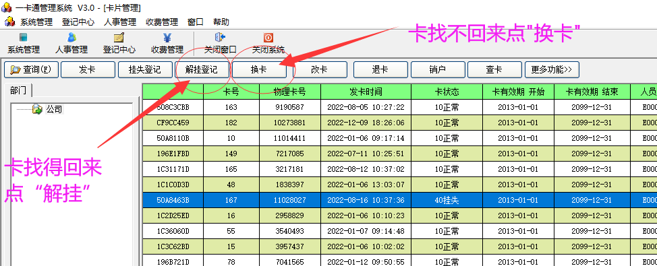Select the row with code 196B721D
The height and width of the screenshot is (266, 657).
pos(400,261)
